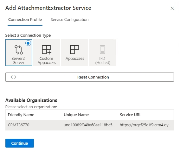Click the Reset Connection button label

93,77
